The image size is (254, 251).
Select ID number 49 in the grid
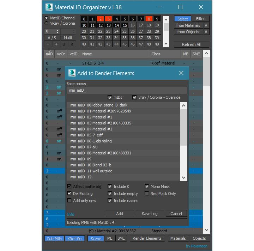point(157,44)
